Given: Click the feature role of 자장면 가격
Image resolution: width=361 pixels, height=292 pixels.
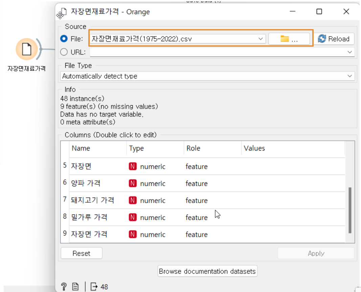Looking at the screenshot, I should 197,235.
